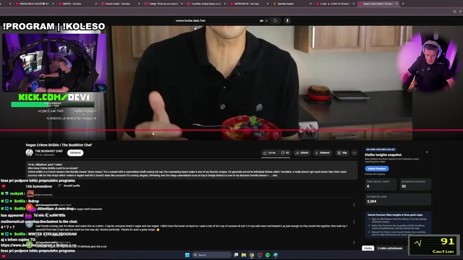
Task: Click Preview full analytics link
Action: tap(375, 174)
